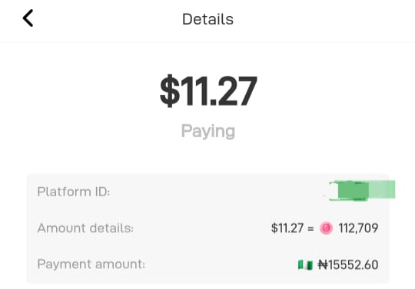
Task: Click the equals sign in amount details
Action: point(310,228)
